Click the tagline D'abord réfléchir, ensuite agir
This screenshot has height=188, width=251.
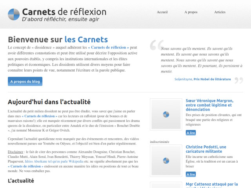point(60,19)
